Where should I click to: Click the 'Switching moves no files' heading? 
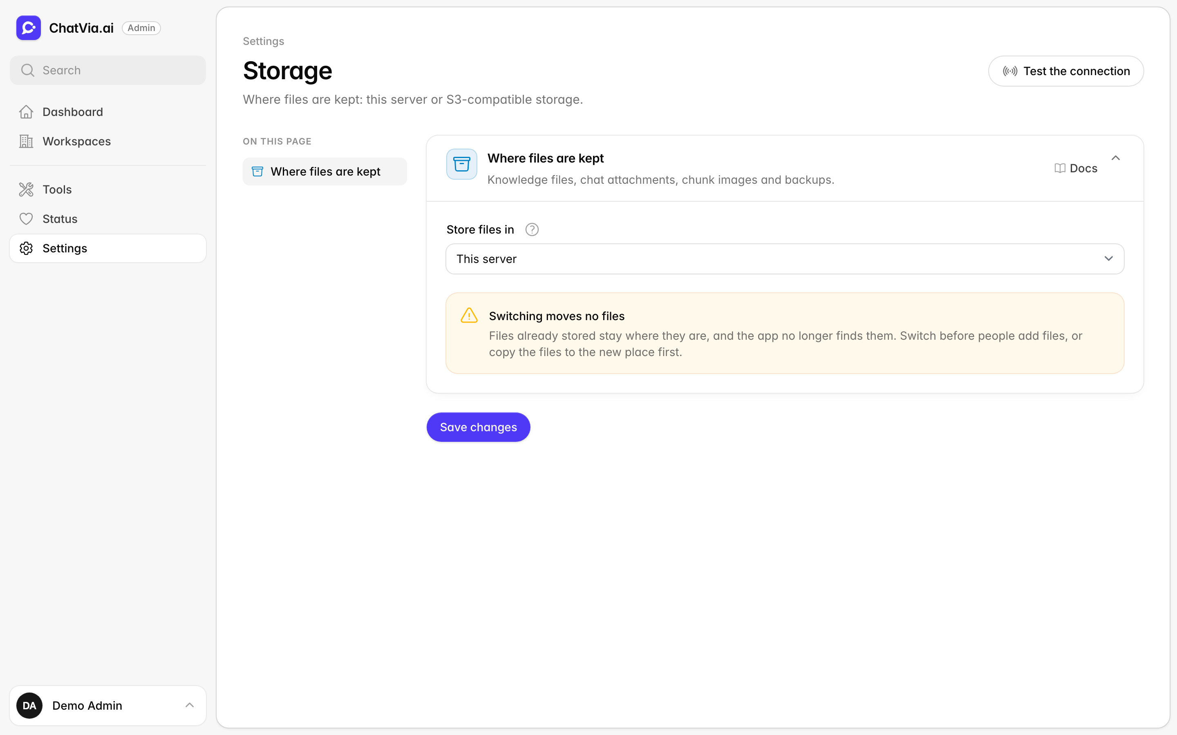[556, 316]
